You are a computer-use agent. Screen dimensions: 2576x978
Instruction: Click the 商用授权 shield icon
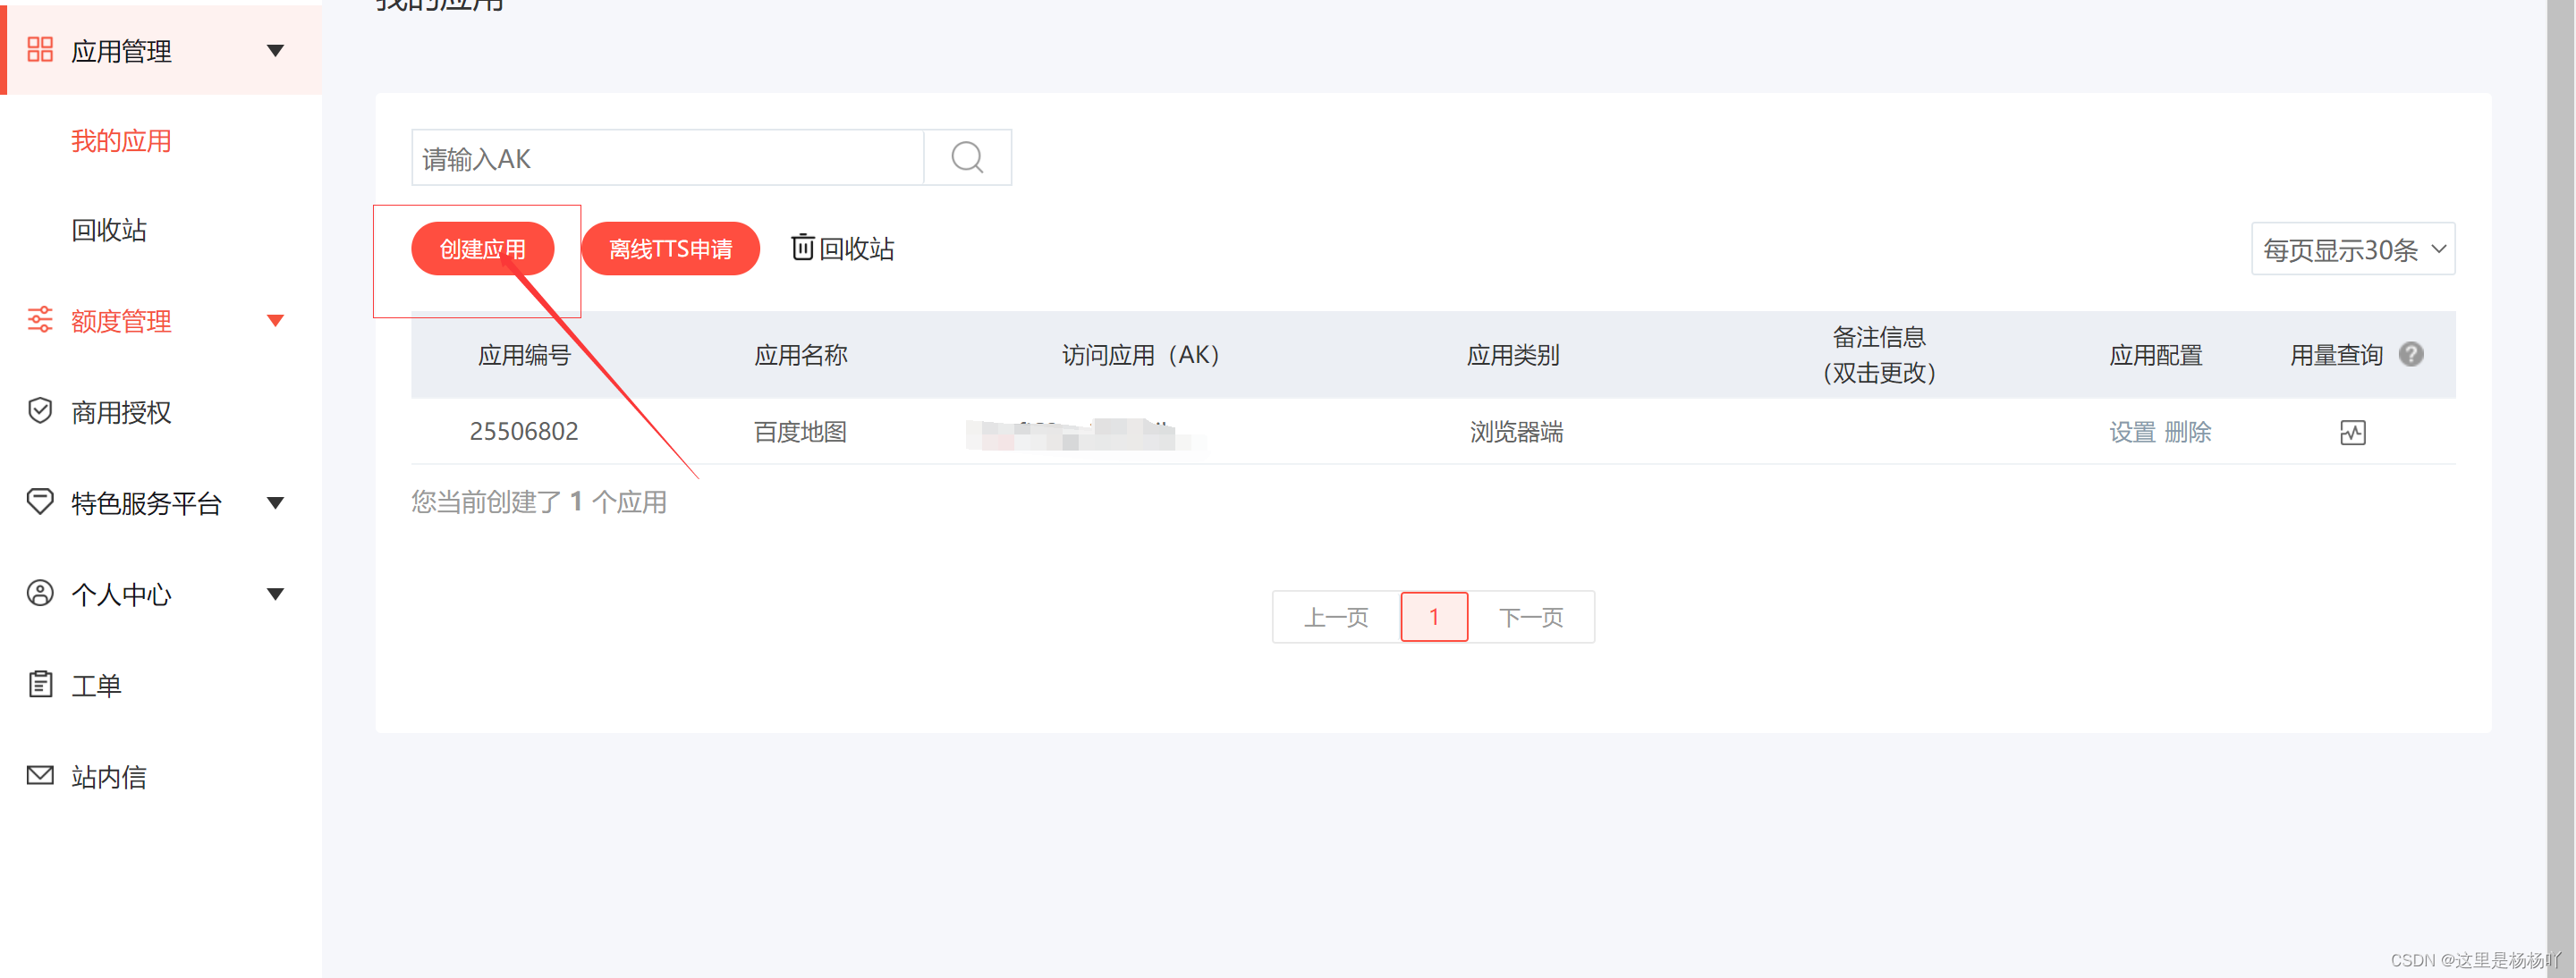click(x=40, y=411)
